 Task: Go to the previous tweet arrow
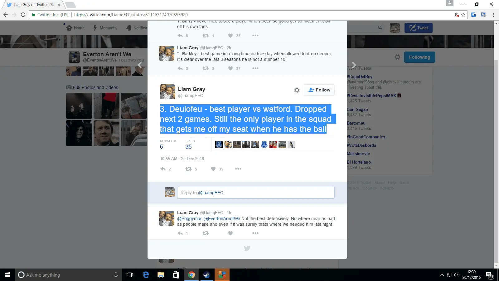pos(140,65)
